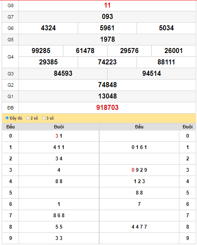Click the G8 prize number 11
This screenshot has width=197, height=245.
(108, 5)
